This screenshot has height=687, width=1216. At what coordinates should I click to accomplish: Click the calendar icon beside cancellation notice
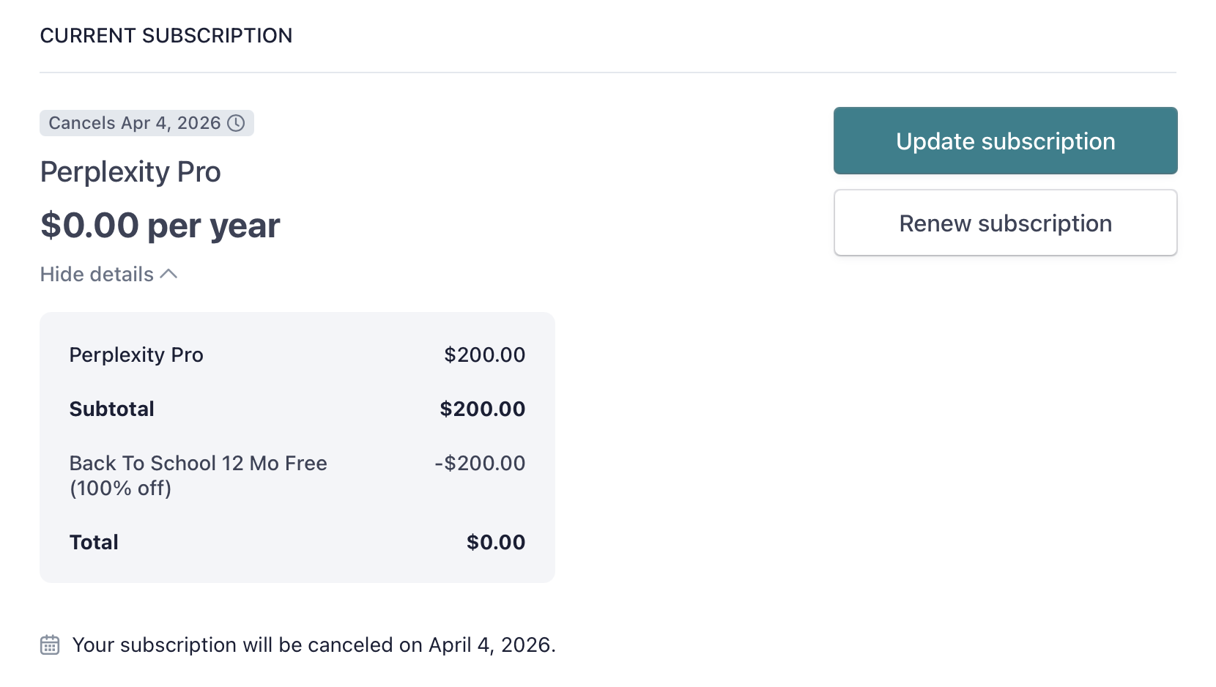[50, 645]
